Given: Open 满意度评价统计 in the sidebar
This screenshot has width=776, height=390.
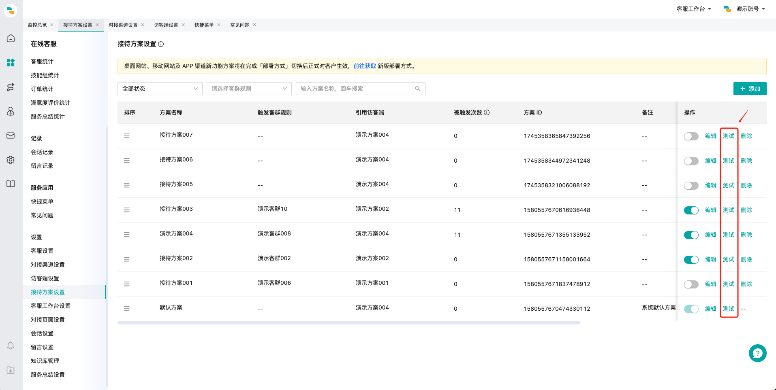Looking at the screenshot, I should click(51, 103).
